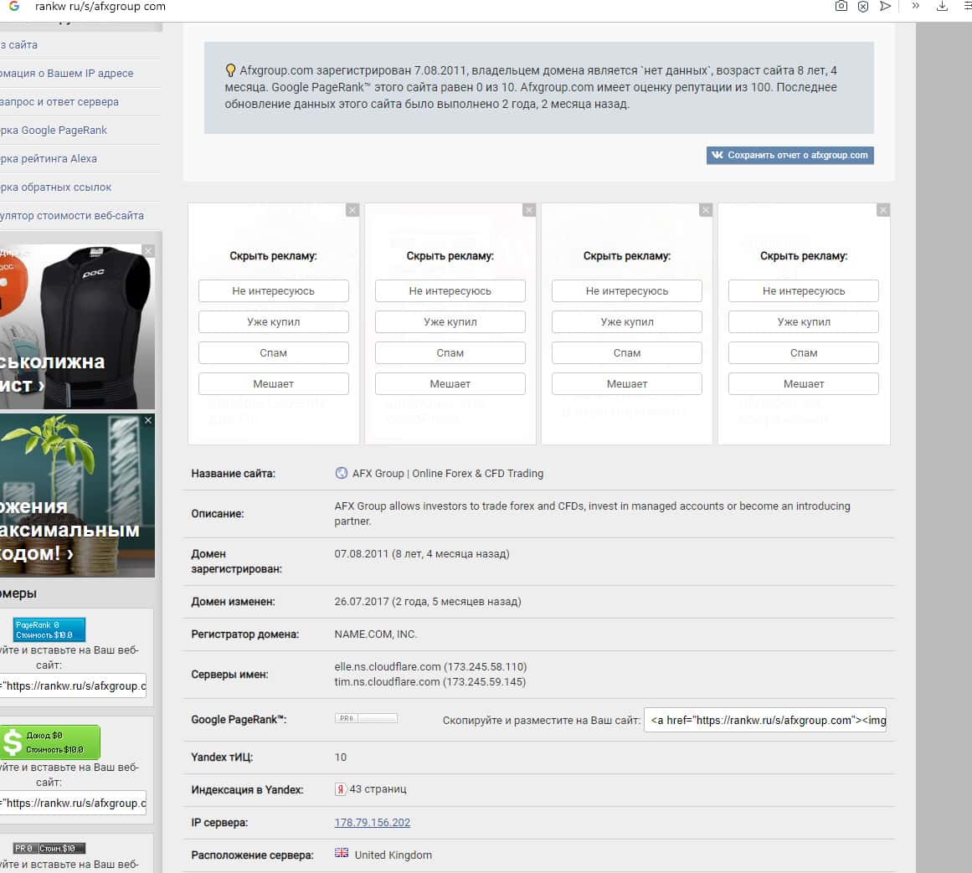The height and width of the screenshot is (873, 972).
Task: Open the ad blocker shield icon
Action: tap(863, 7)
